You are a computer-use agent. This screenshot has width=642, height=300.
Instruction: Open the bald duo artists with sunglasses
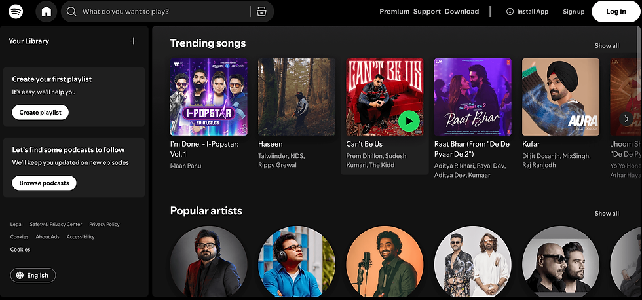[x=561, y=262]
